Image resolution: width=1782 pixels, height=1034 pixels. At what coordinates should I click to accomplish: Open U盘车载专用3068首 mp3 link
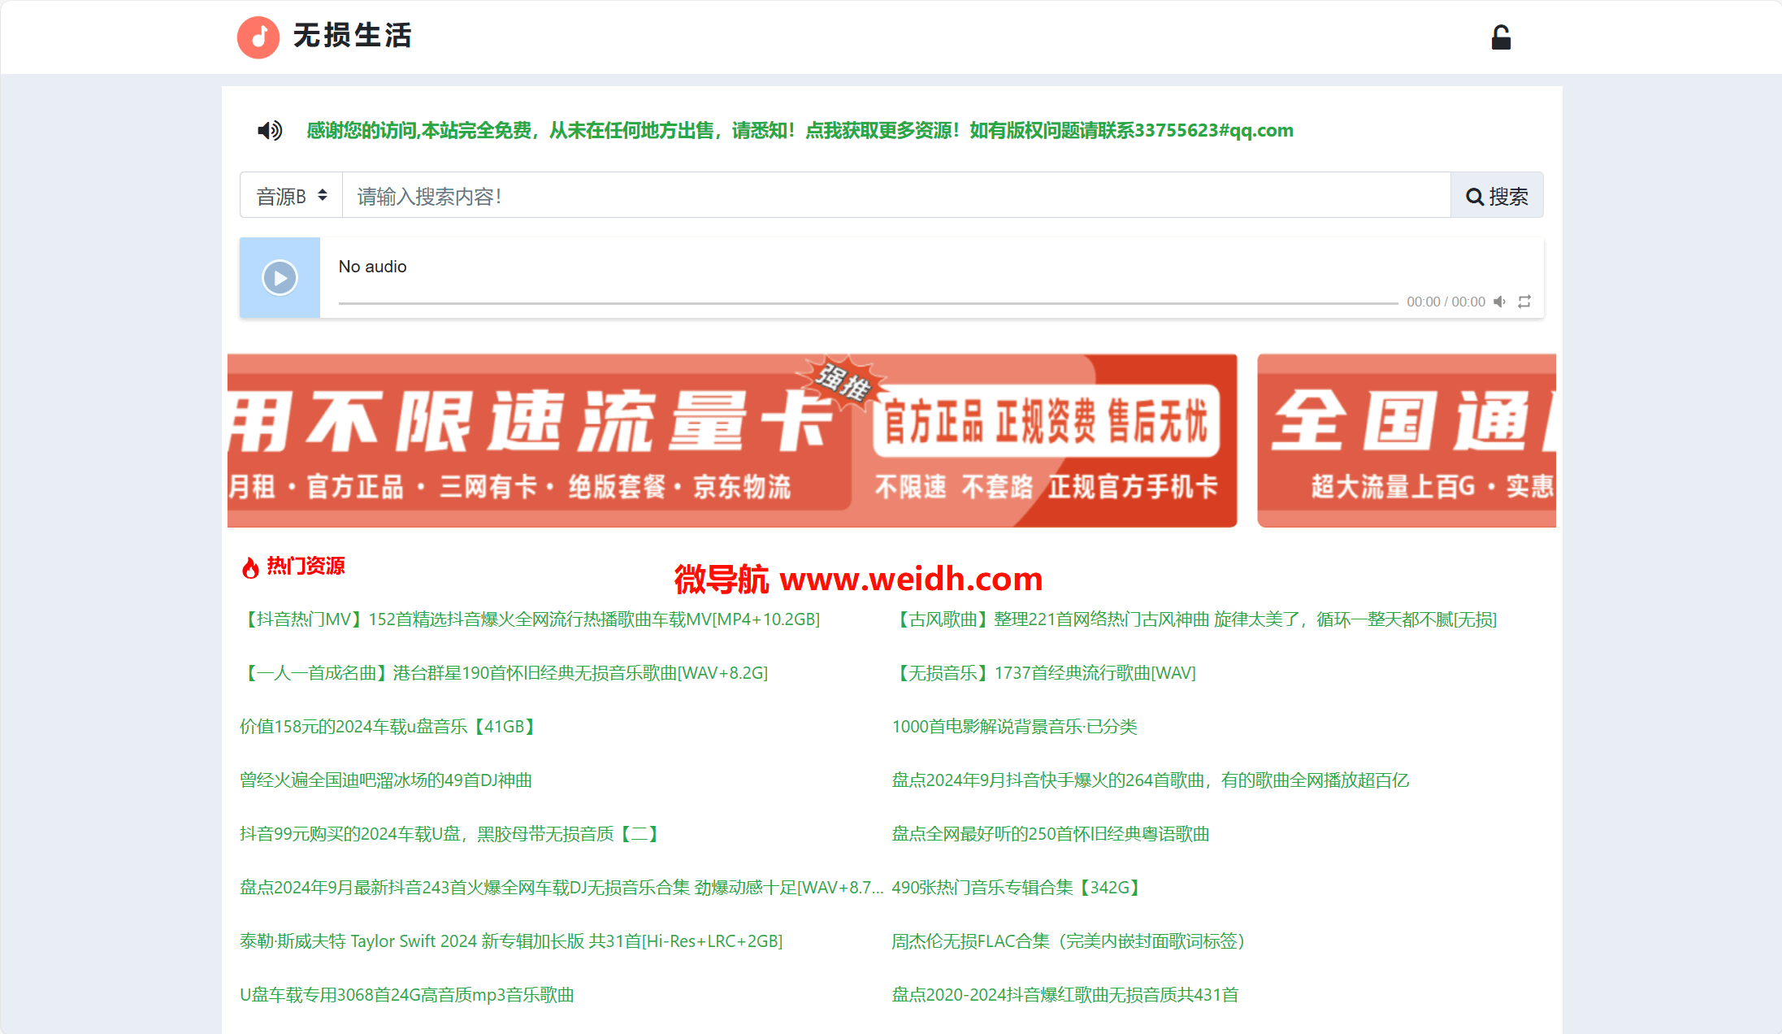[x=407, y=995]
